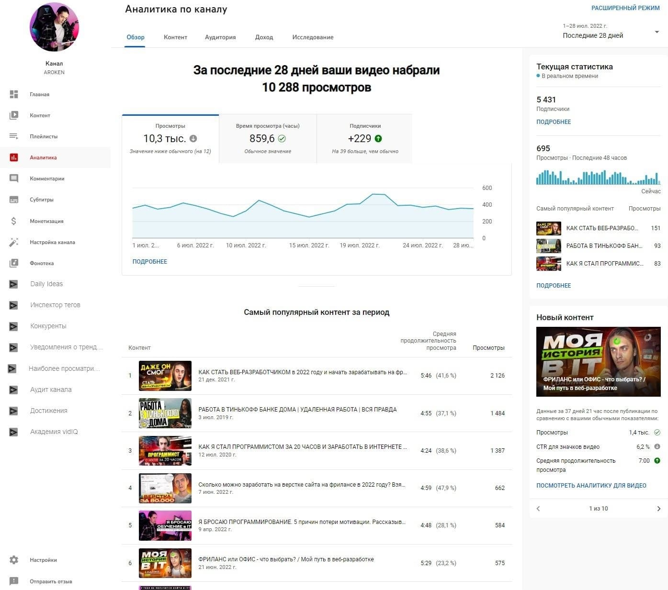Click the grey arrow icon beside CTR 6,2 %
The height and width of the screenshot is (590, 668).
click(657, 446)
